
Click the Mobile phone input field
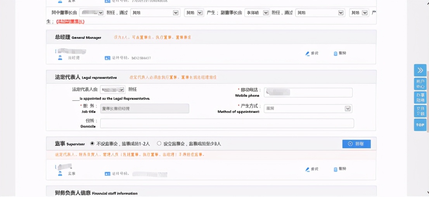click(308, 92)
